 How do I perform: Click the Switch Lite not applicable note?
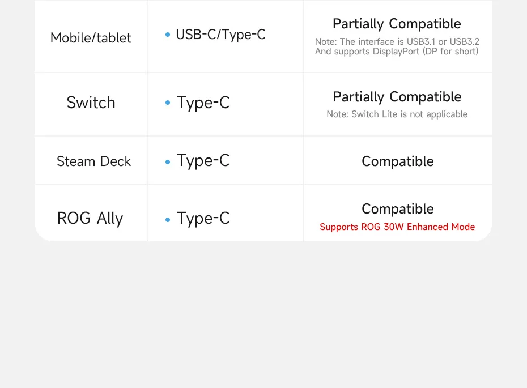click(397, 114)
